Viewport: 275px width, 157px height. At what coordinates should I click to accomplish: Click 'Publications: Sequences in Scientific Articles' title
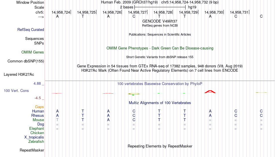tap(160, 34)
